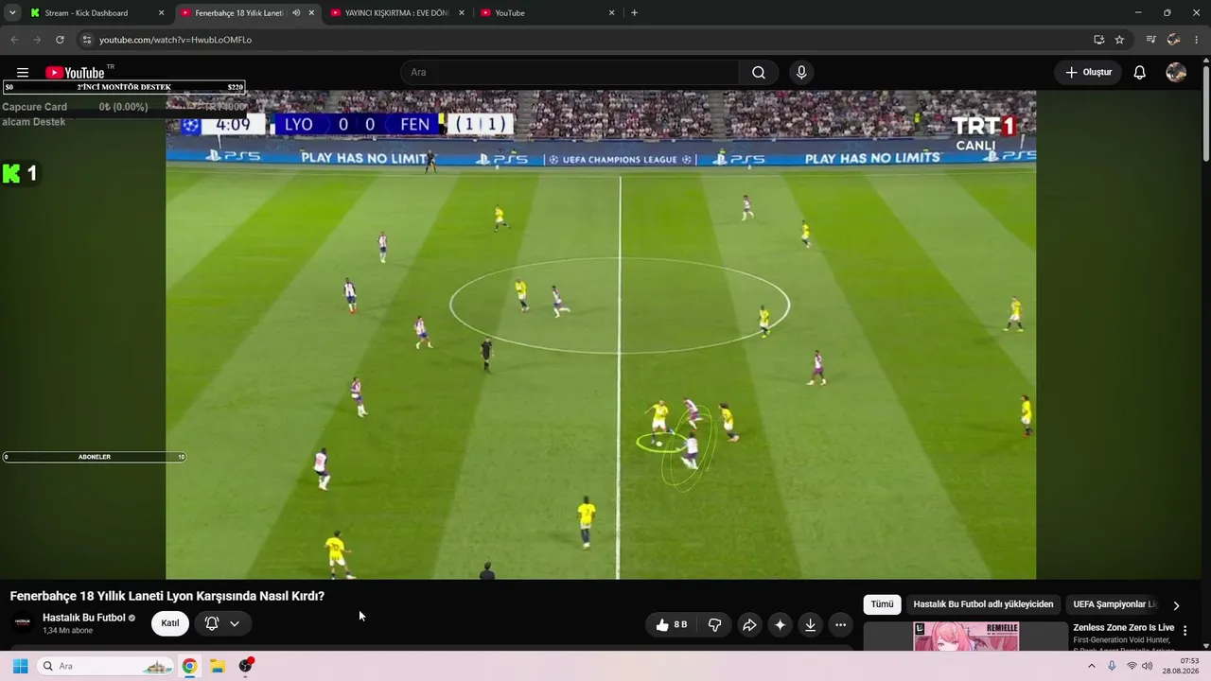Select the Tümü filter chip

click(x=882, y=604)
